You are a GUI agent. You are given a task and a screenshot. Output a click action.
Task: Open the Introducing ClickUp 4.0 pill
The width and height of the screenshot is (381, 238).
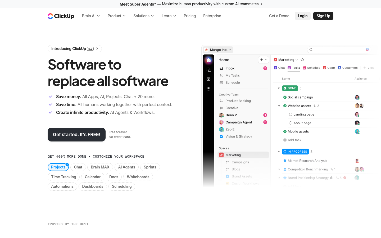(75, 49)
